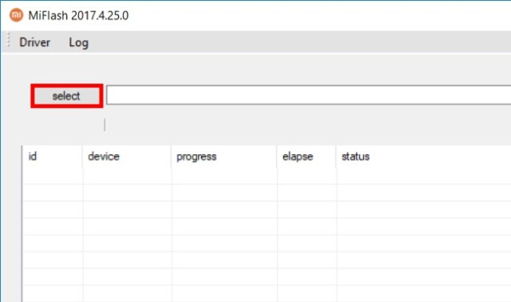The width and height of the screenshot is (511, 302).
Task: Click the elapse column header
Action: [x=306, y=156]
